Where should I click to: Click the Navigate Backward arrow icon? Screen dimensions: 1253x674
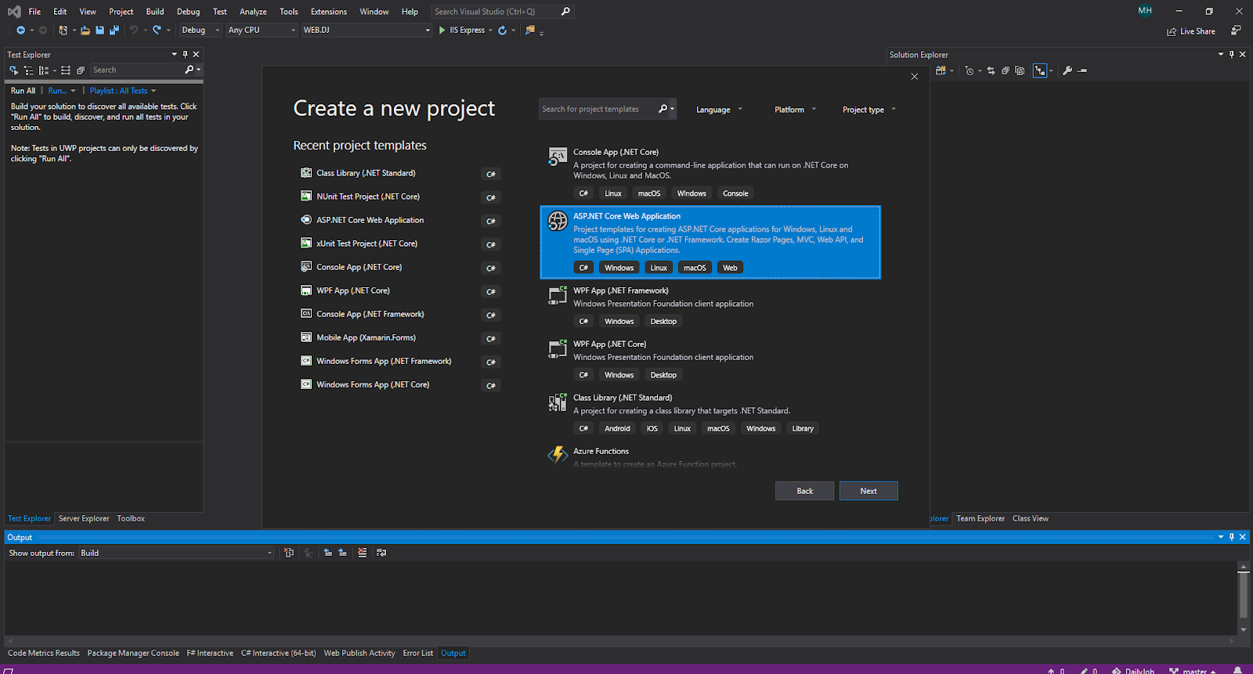(x=20, y=30)
